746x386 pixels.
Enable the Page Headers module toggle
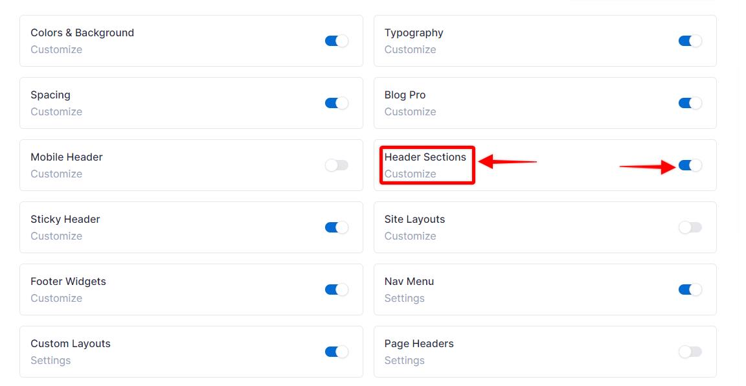(x=690, y=352)
